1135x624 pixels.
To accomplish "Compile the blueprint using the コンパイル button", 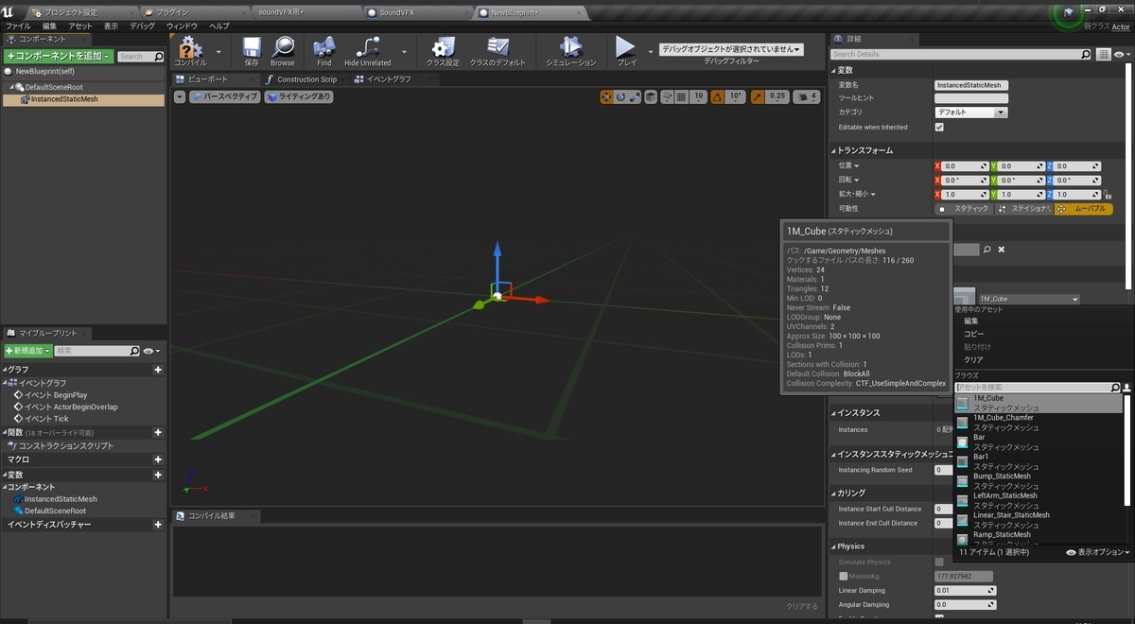I will (190, 50).
